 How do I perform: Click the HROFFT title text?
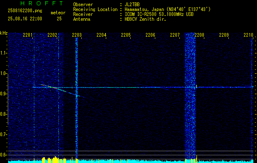(42, 3)
